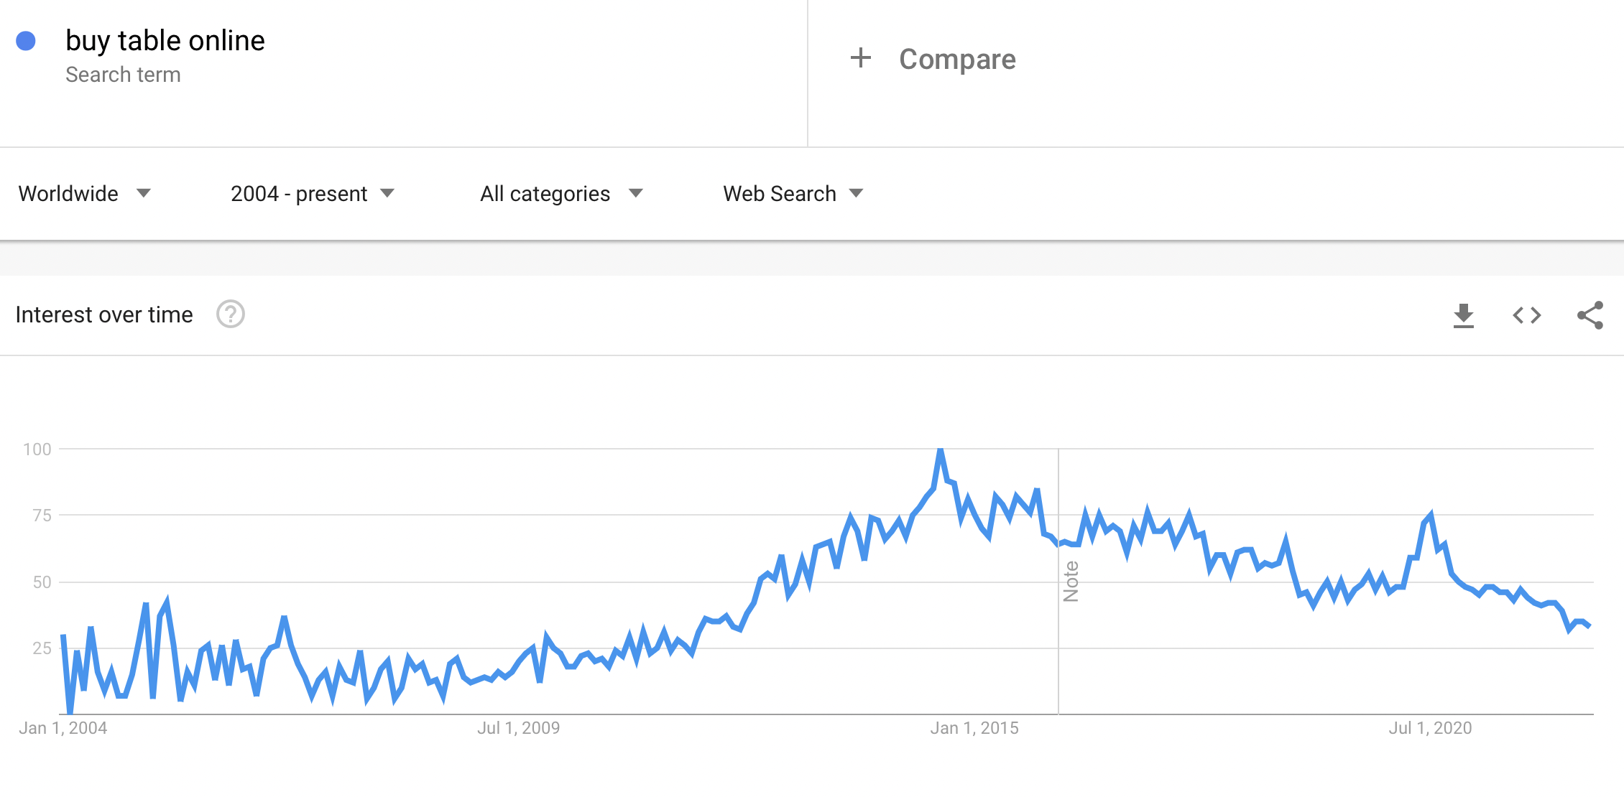Click the Jul 1, 2020 axis label

tap(1430, 728)
